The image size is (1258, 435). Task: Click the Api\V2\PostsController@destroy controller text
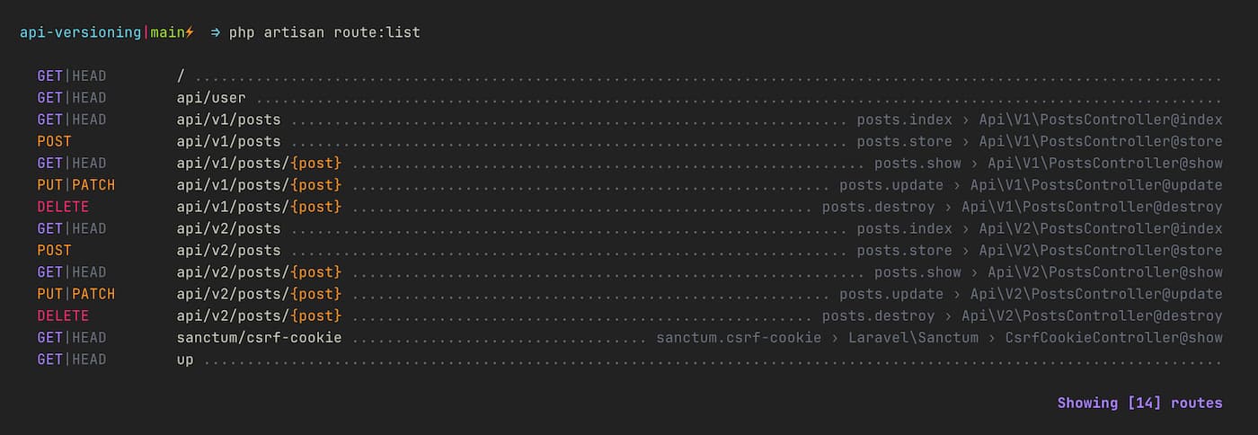click(x=1092, y=315)
